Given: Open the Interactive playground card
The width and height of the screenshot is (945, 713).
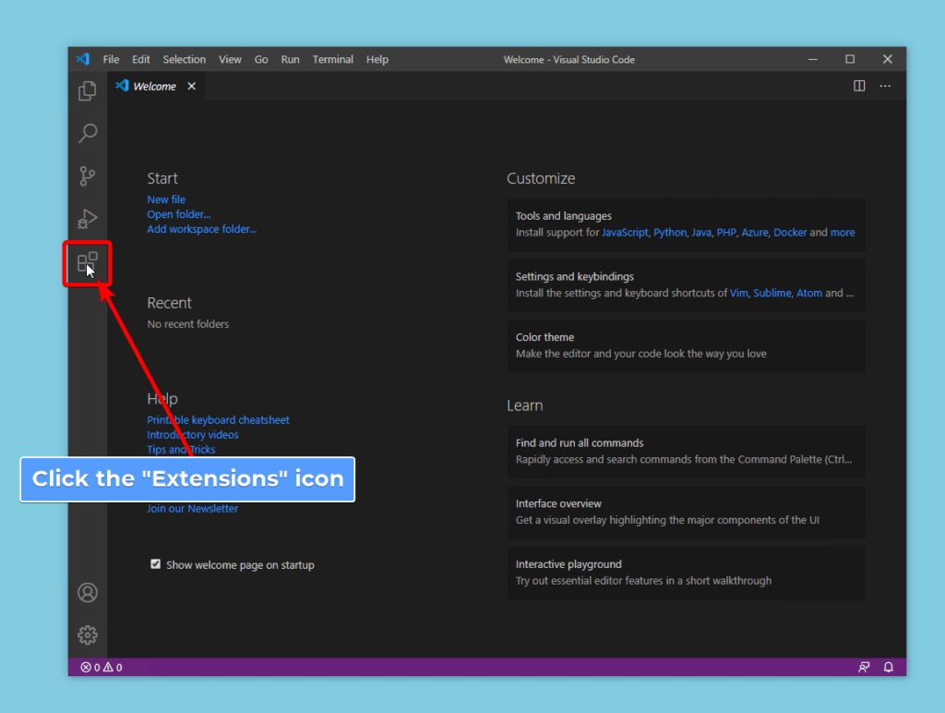Looking at the screenshot, I should click(x=686, y=573).
